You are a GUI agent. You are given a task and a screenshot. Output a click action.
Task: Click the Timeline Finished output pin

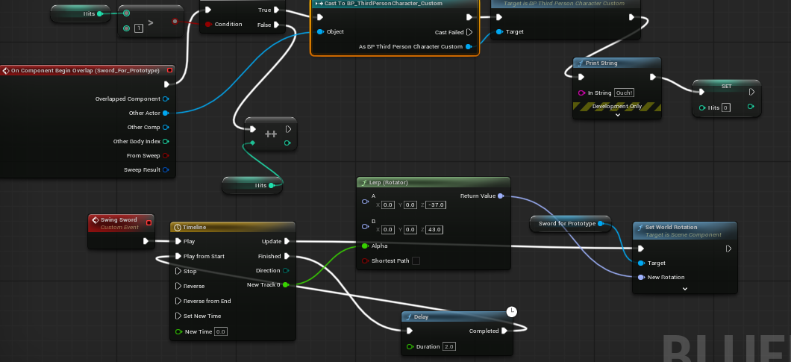coord(287,256)
